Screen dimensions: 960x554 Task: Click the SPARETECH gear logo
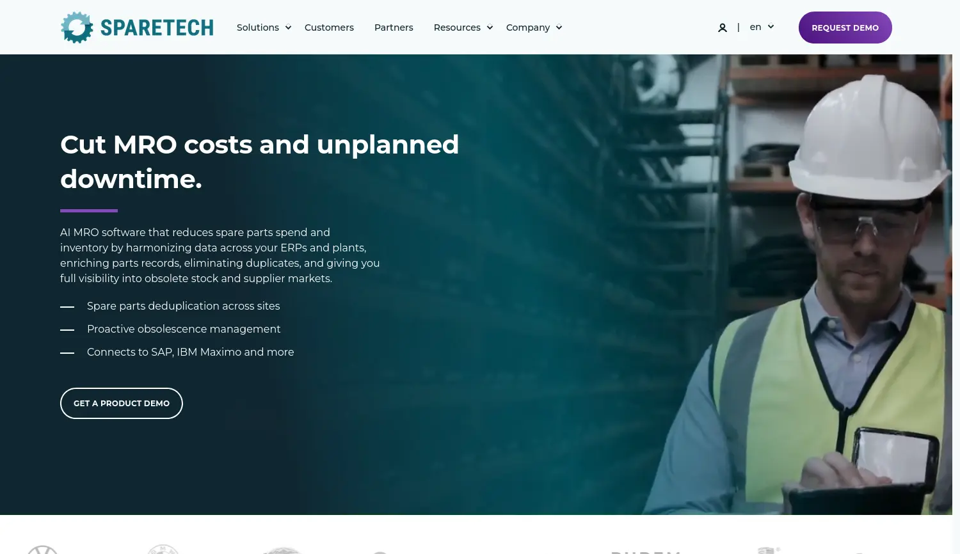(x=77, y=28)
